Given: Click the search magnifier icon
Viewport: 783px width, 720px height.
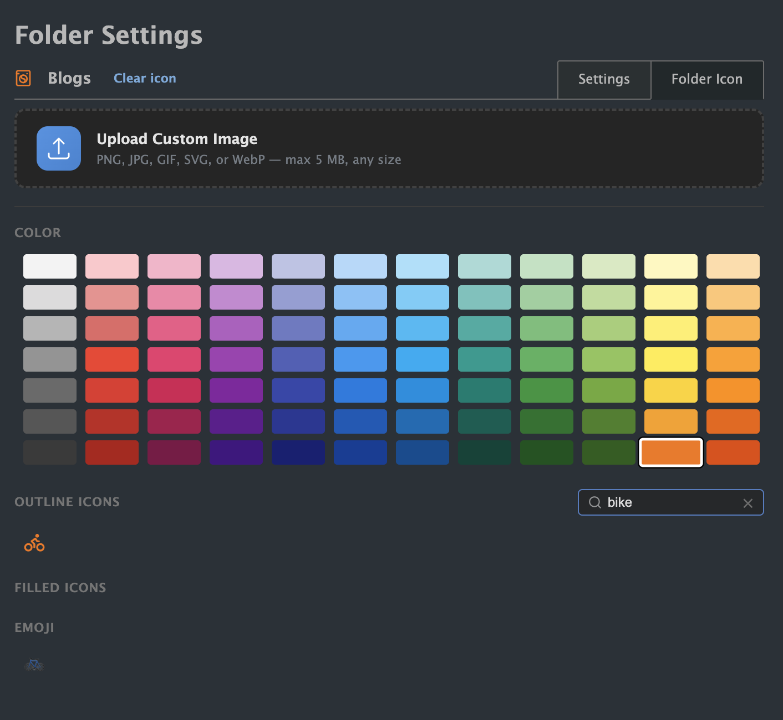Looking at the screenshot, I should (x=595, y=502).
